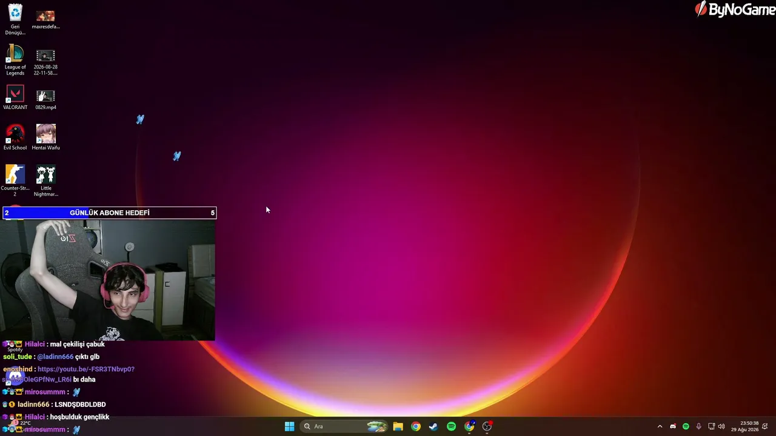Open the volume control speaker icon
This screenshot has height=436, width=776.
coord(721,426)
